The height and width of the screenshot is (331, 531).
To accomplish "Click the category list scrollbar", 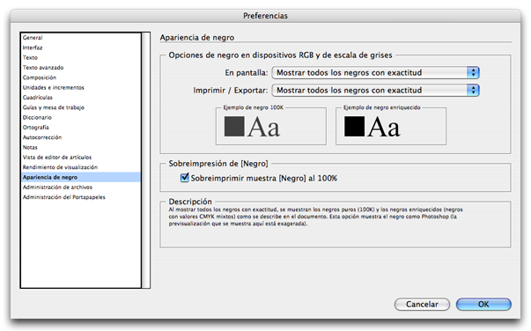I will [146, 160].
